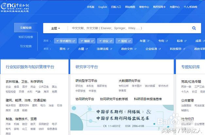The width and height of the screenshot is (205, 135).
Task: Open external link icon next to 标准
Action: tap(185, 41)
